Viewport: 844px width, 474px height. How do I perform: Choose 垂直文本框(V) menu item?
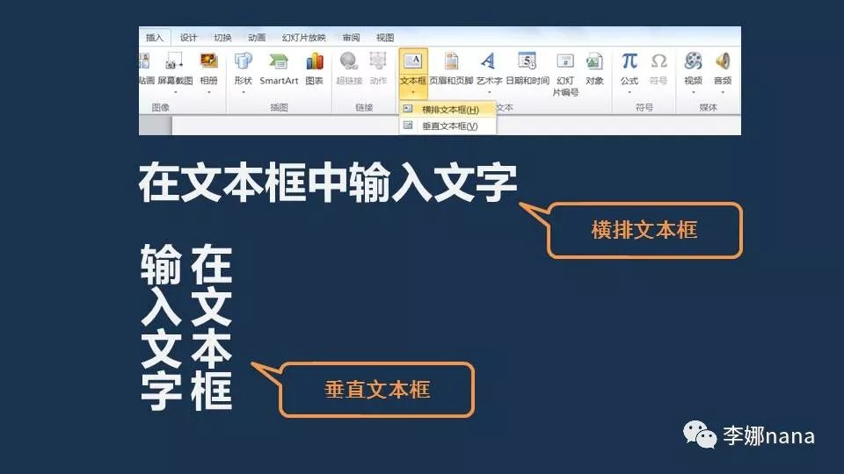point(448,126)
